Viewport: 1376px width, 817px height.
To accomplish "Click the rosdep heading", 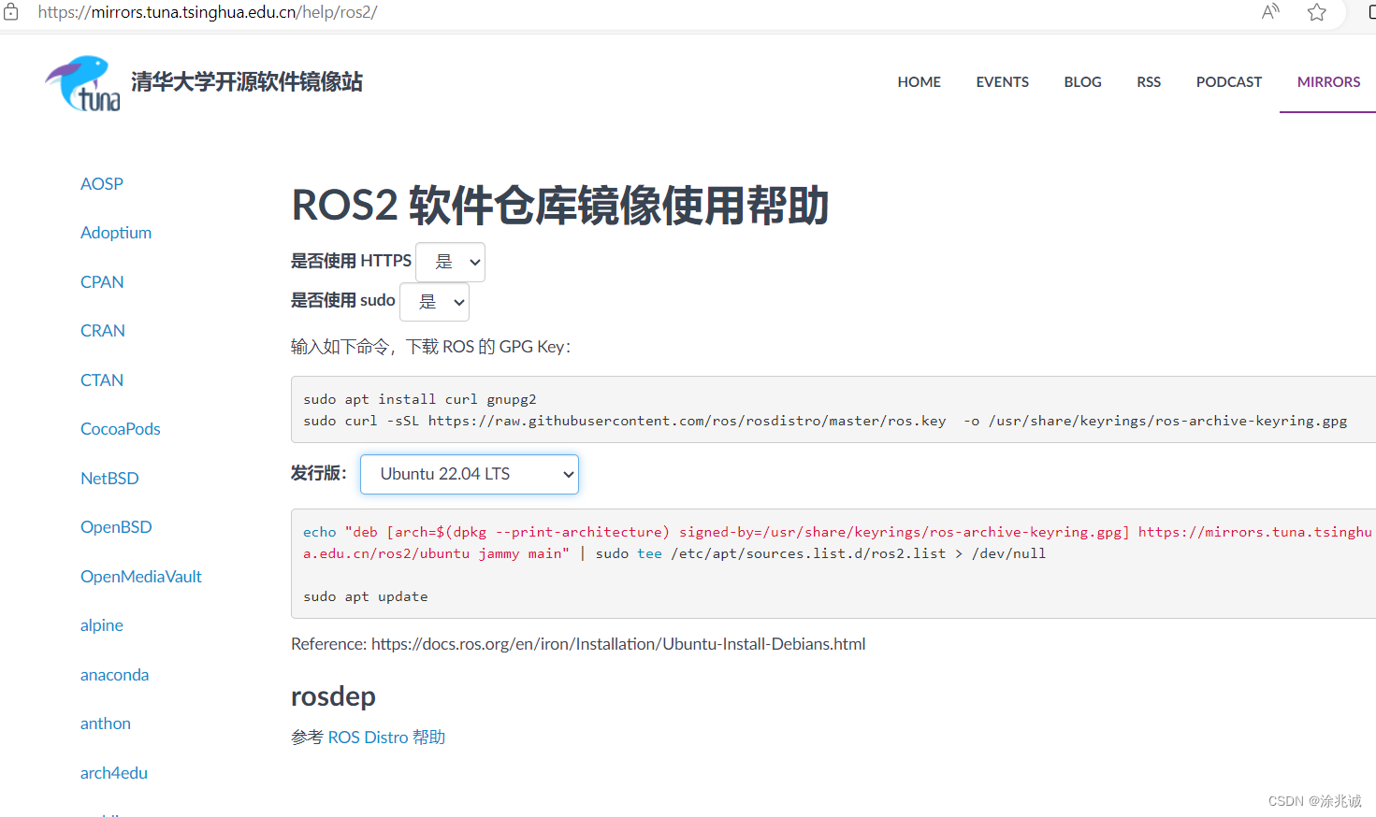I will pos(333,697).
